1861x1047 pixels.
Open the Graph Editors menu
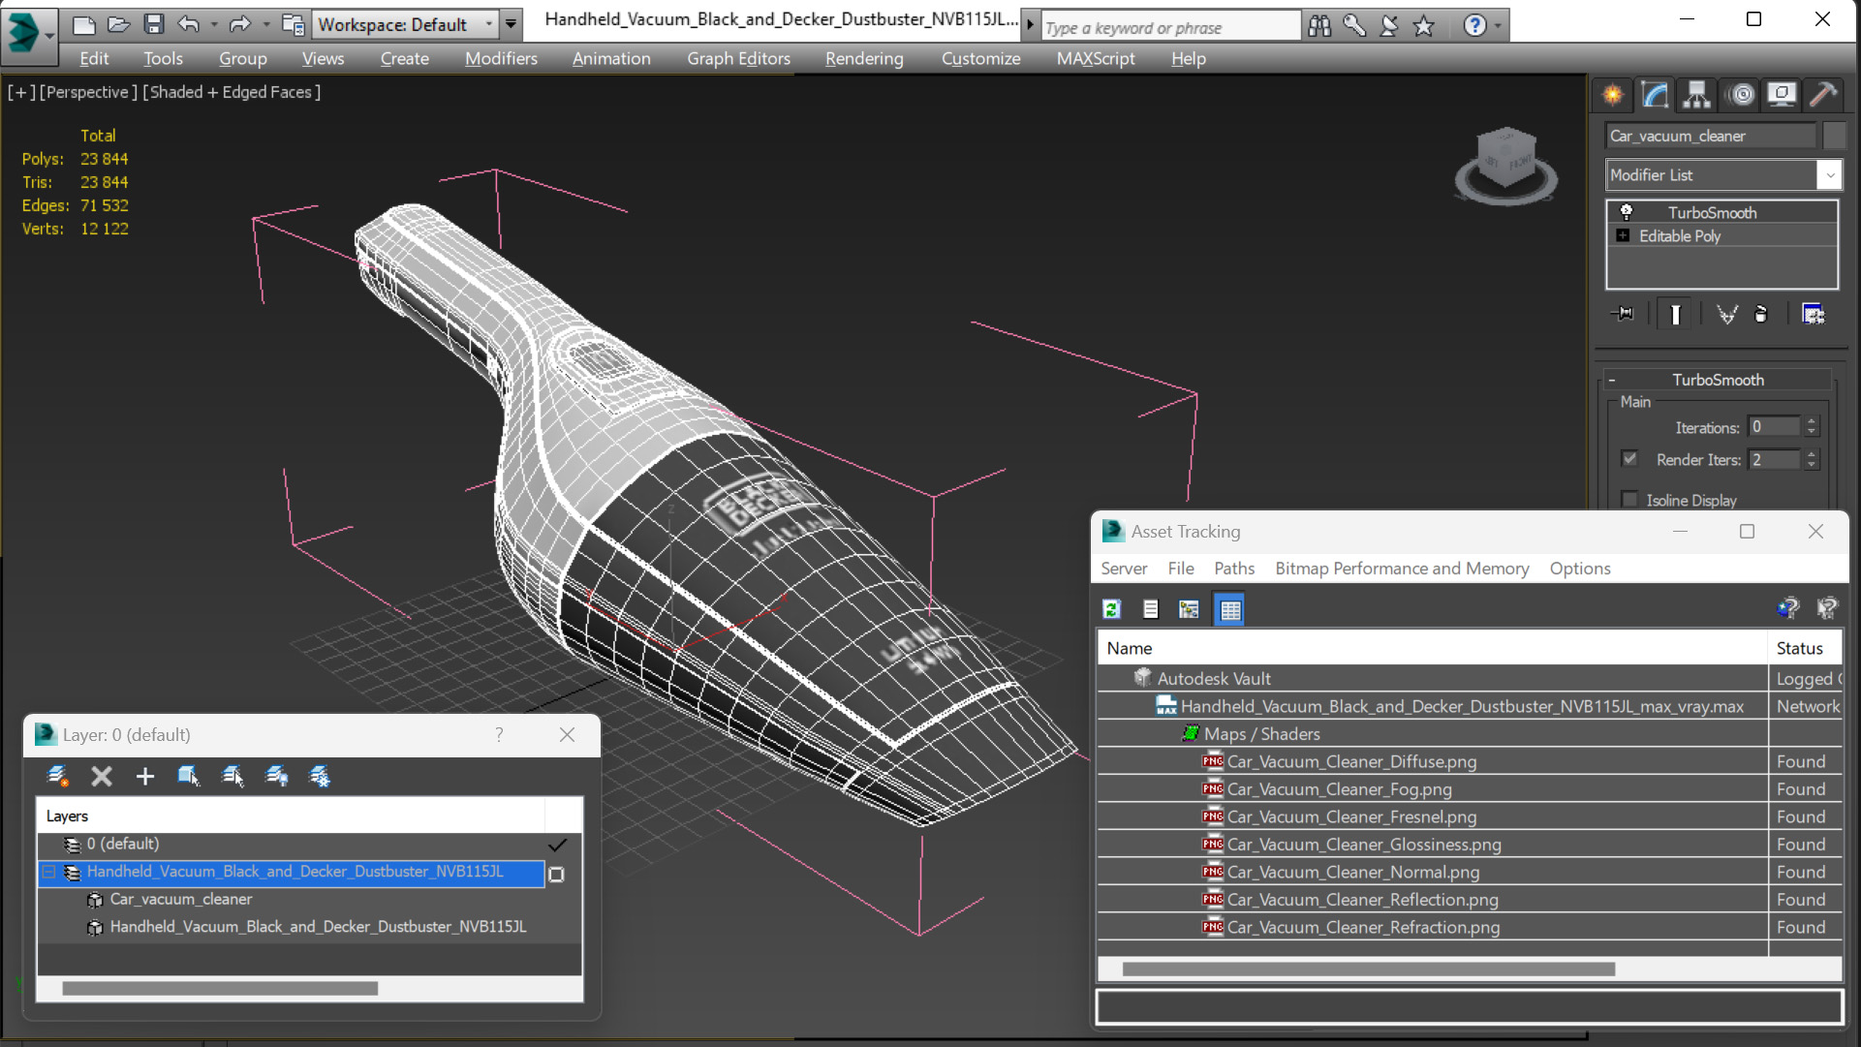pyautogui.click(x=738, y=59)
